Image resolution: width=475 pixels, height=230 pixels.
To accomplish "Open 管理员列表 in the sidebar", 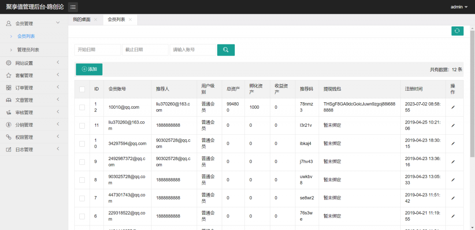I will click(28, 50).
